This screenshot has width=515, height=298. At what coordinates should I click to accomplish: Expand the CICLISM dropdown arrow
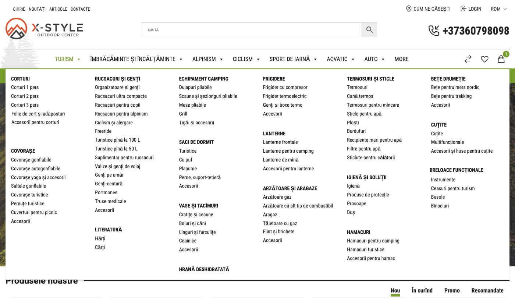point(258,59)
